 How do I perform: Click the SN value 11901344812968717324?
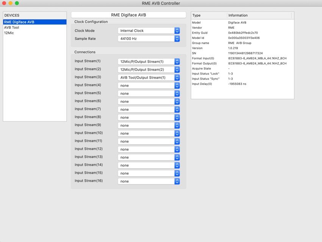click(x=245, y=53)
